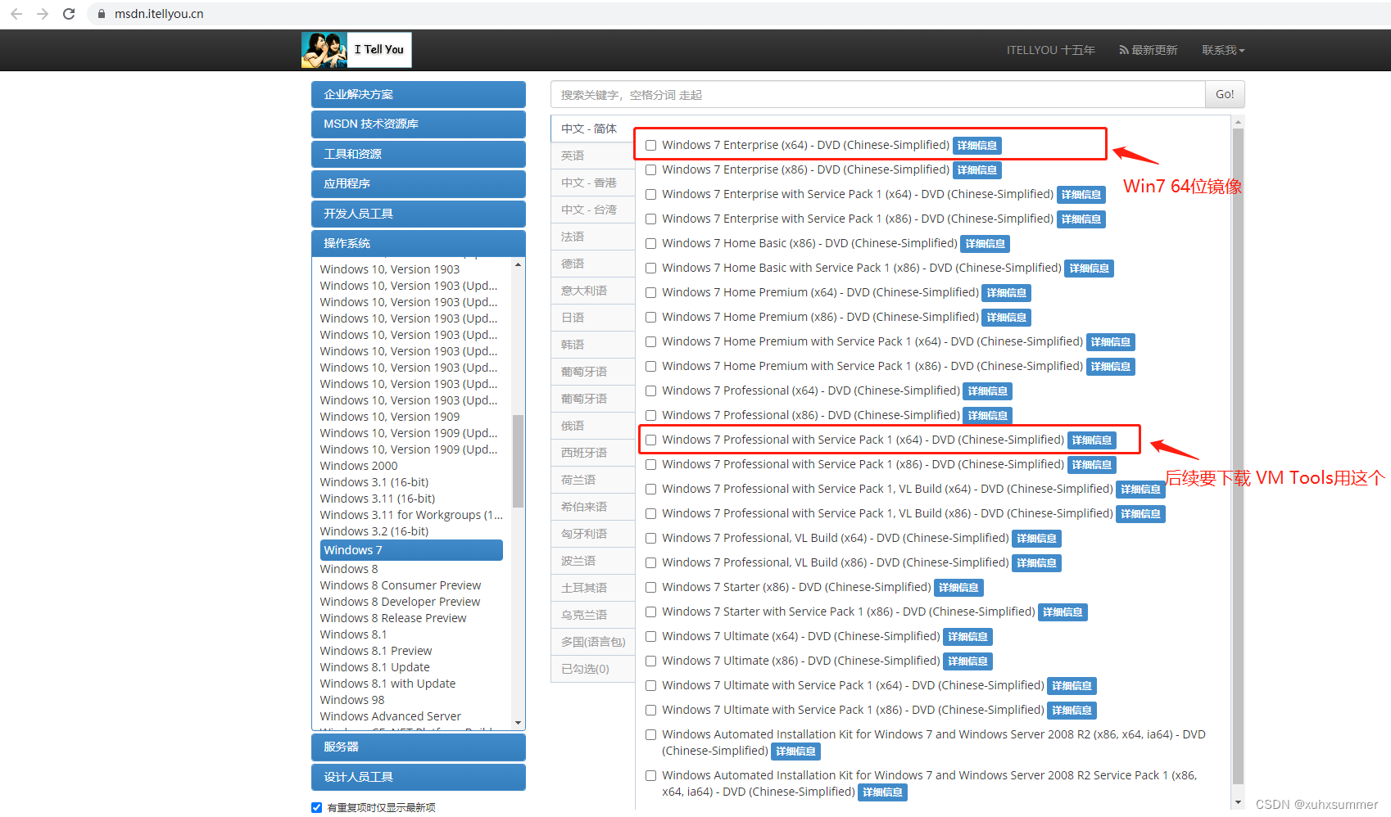1391x817 pixels.
Task: Open the 最新更新 RSS link
Action: click(x=1148, y=50)
